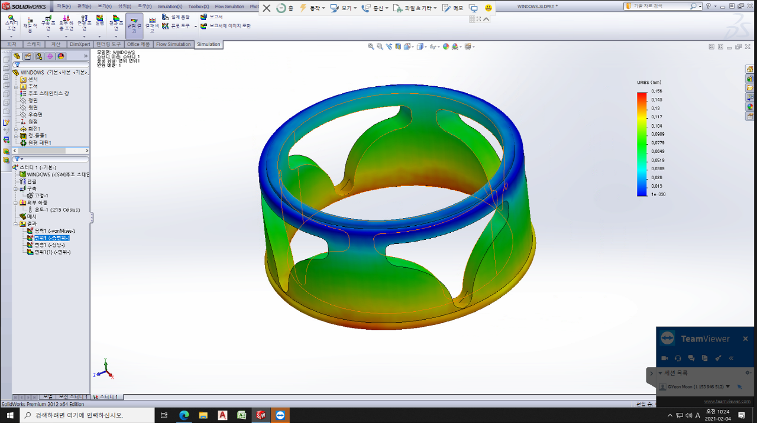
Task: Select the DimXpertManager tab icon
Action: point(49,56)
